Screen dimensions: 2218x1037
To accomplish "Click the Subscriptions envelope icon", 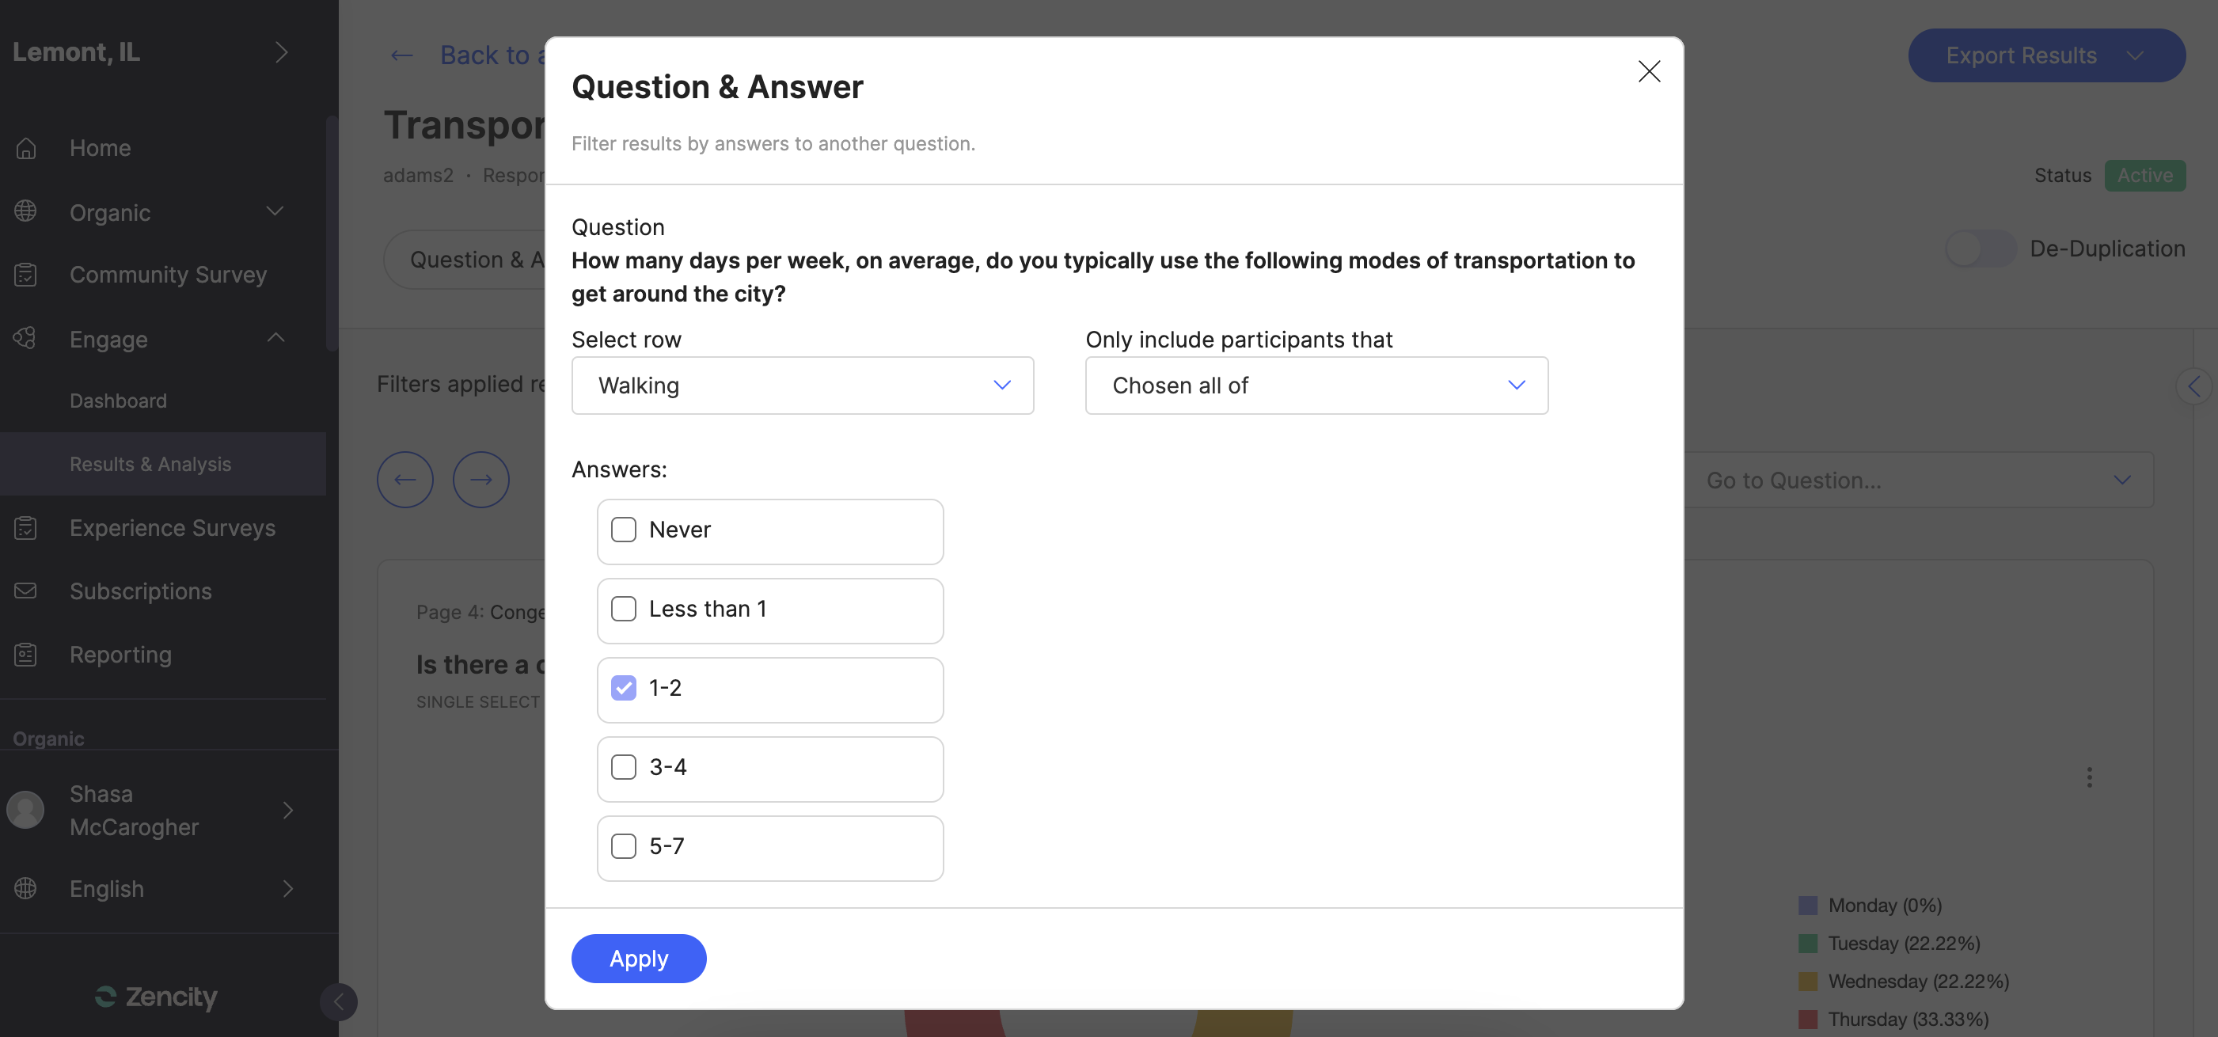I will (x=26, y=591).
